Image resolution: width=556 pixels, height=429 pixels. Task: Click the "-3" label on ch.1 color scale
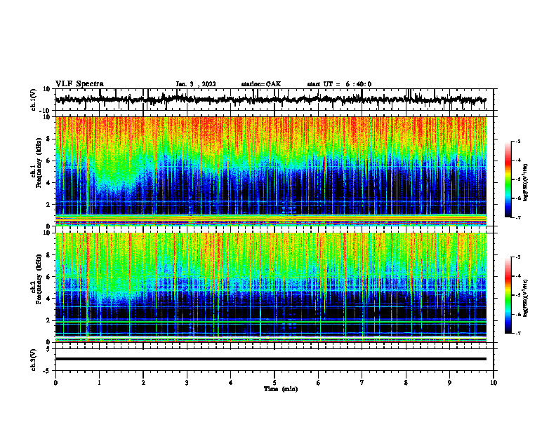pos(517,141)
